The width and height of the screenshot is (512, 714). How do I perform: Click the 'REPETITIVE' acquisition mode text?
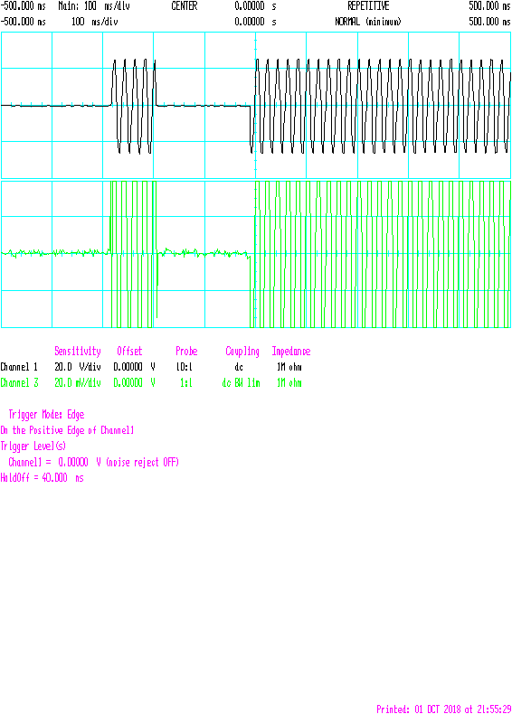click(x=368, y=6)
